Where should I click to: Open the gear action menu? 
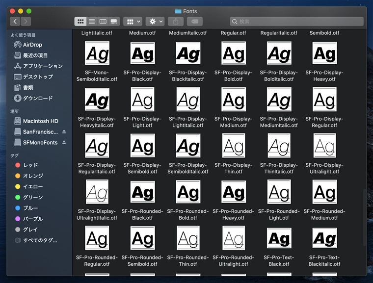(155, 22)
